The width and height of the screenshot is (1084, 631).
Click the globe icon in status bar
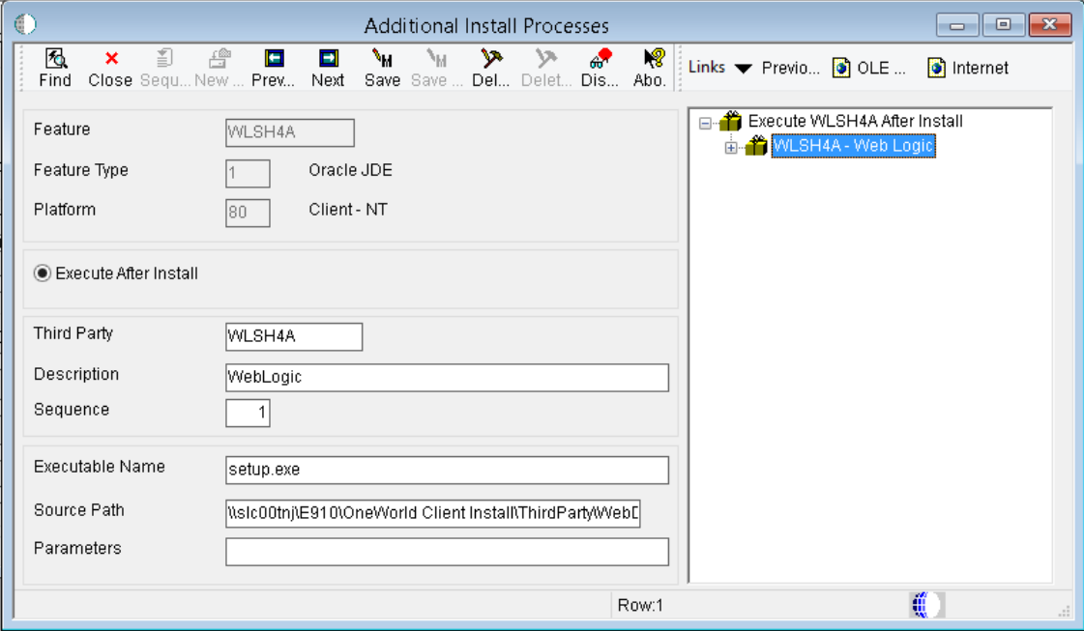coord(926,605)
